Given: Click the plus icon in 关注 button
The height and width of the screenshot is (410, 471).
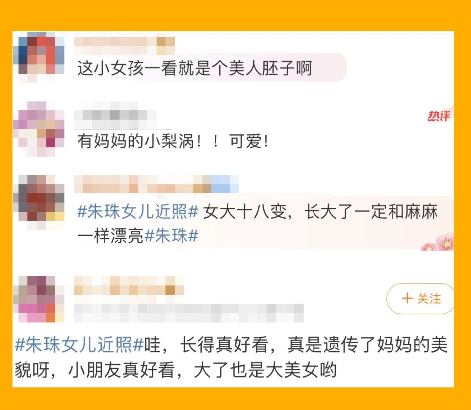Looking at the screenshot, I should click(x=407, y=299).
